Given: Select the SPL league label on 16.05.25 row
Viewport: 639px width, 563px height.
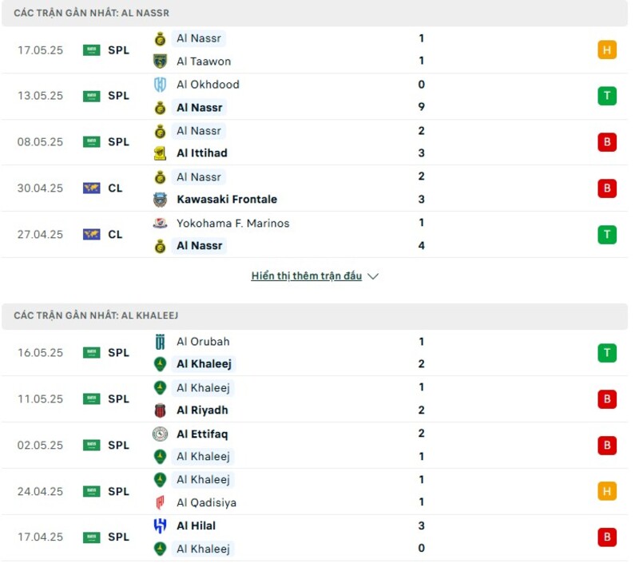Looking at the screenshot, I should [x=118, y=353].
